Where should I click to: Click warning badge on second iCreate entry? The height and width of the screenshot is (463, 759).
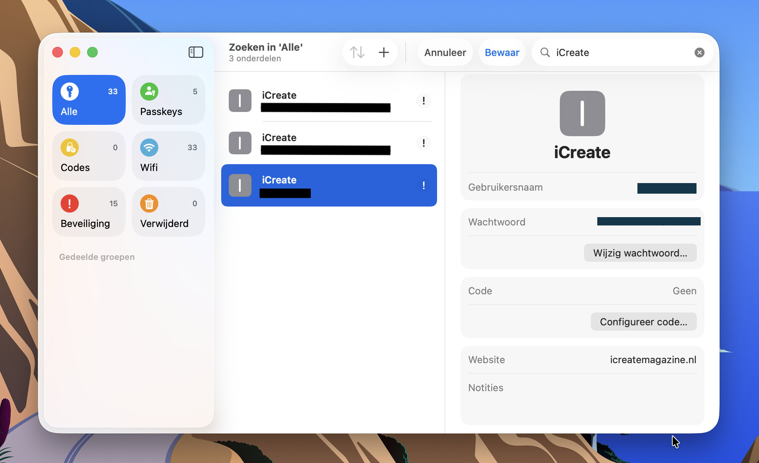click(423, 143)
